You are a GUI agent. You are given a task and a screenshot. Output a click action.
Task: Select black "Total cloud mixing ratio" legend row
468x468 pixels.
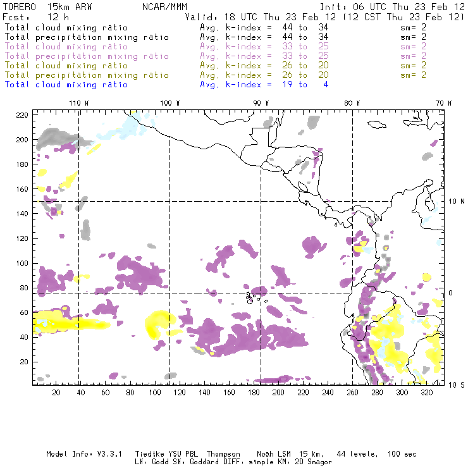click(x=66, y=27)
